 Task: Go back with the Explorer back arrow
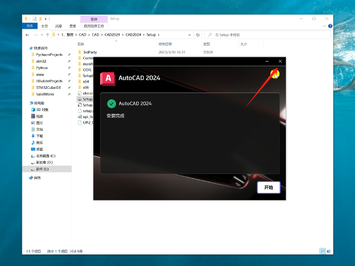[x=27, y=35]
